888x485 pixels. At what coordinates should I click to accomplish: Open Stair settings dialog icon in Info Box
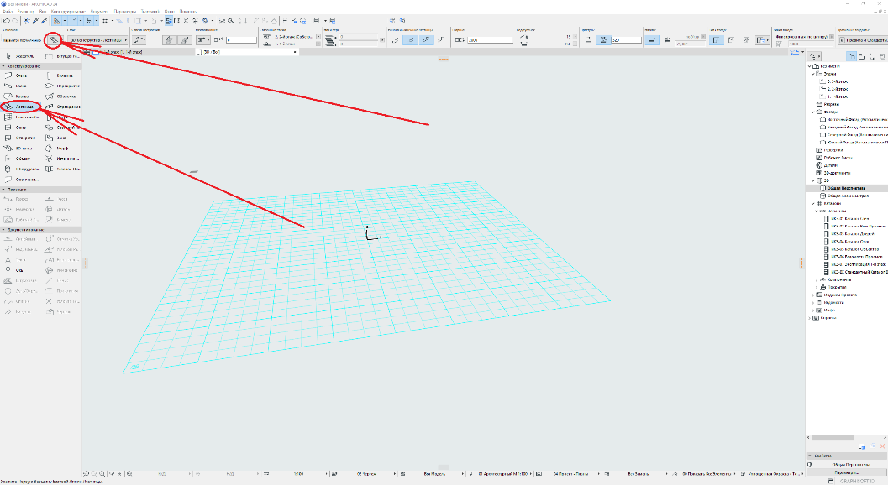53,40
